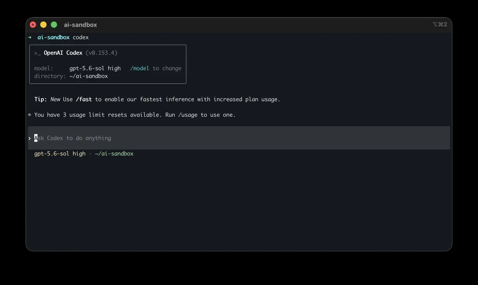Click the bullet dot before usage message

point(30,115)
